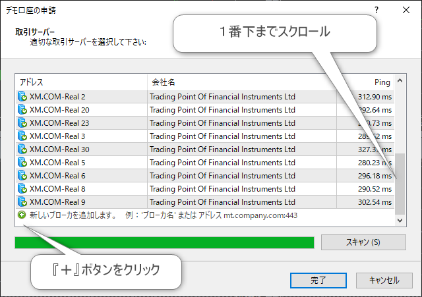Click company name in XM.COM-Real 23 row
The image size is (422, 297).
tap(223, 123)
